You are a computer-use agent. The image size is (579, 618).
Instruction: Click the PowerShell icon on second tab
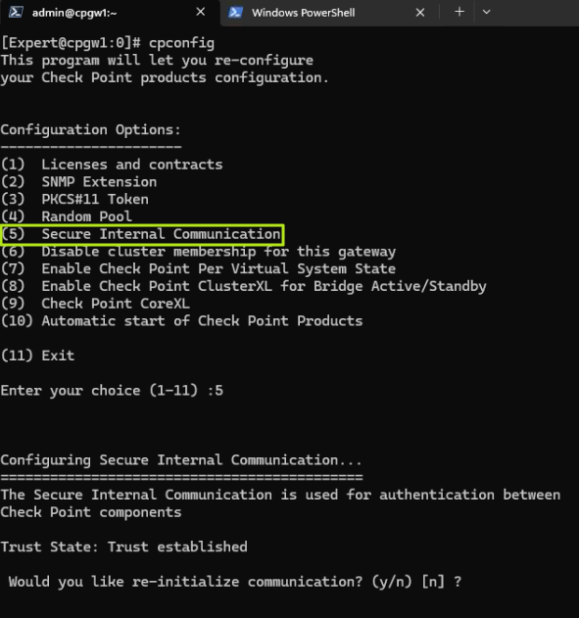point(235,12)
